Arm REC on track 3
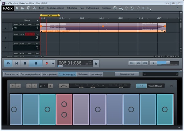The width and height of the screenshot is (184, 131). click(x=29, y=44)
